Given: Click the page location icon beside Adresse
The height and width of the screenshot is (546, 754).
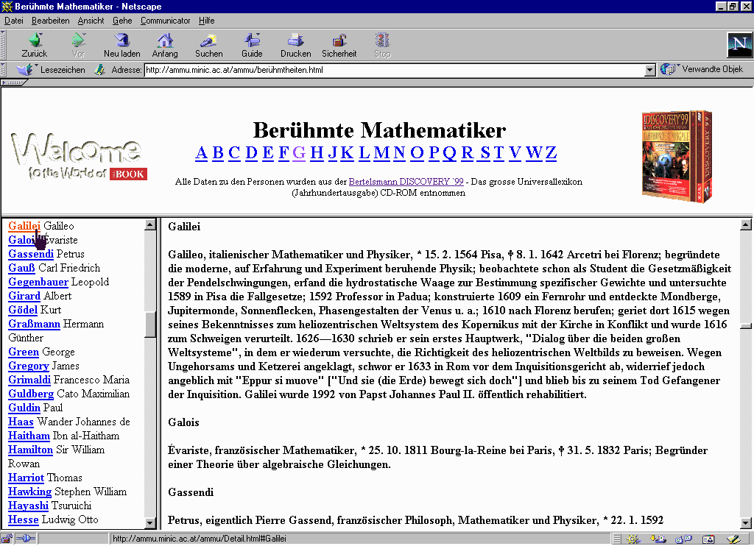Looking at the screenshot, I should click(x=99, y=70).
